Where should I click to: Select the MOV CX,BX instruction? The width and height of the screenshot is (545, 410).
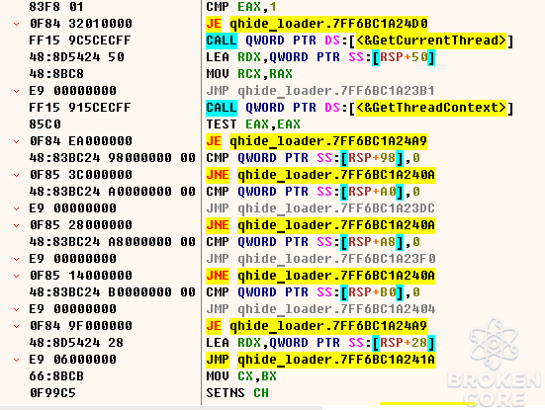click(241, 376)
